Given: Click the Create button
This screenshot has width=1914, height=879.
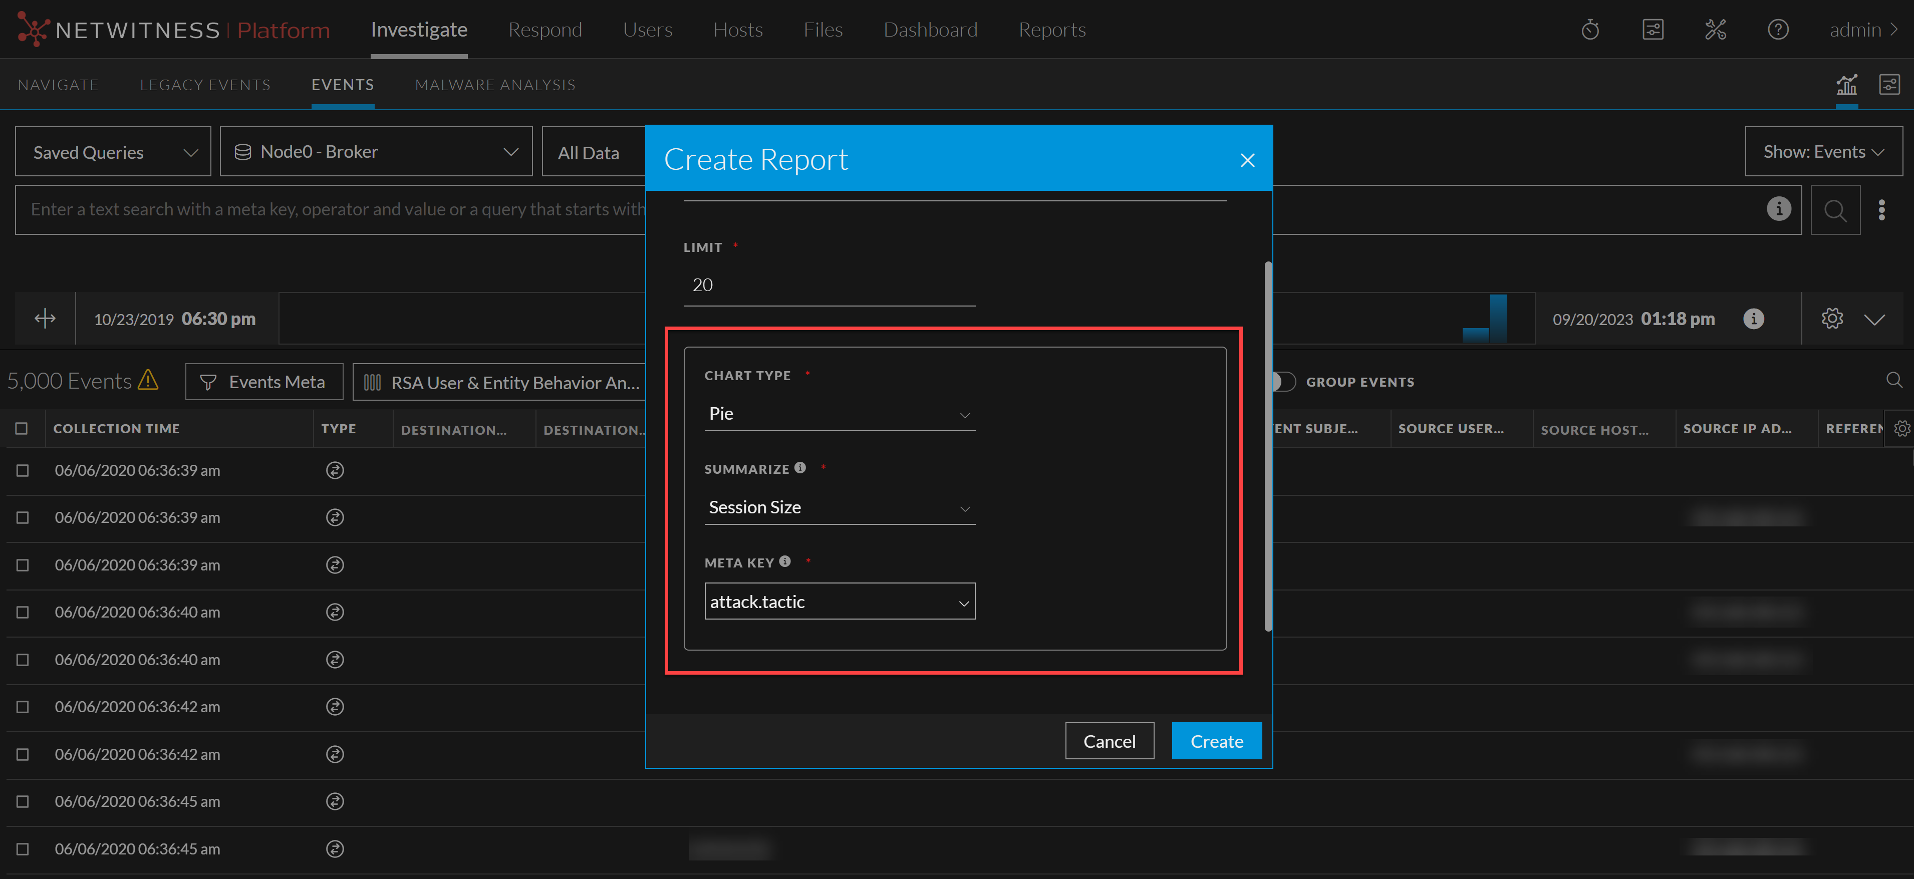Looking at the screenshot, I should pos(1216,741).
